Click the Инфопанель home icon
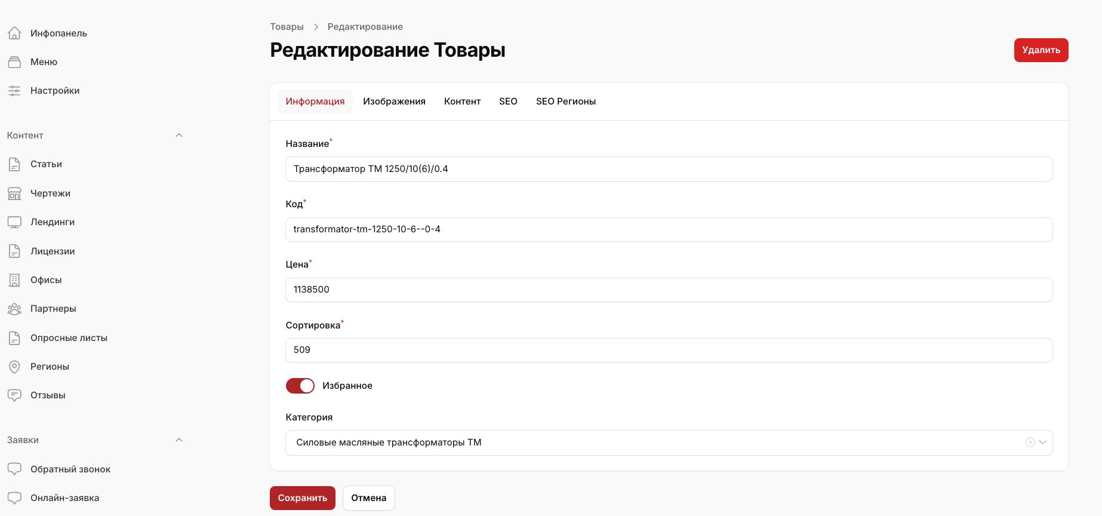 (14, 33)
